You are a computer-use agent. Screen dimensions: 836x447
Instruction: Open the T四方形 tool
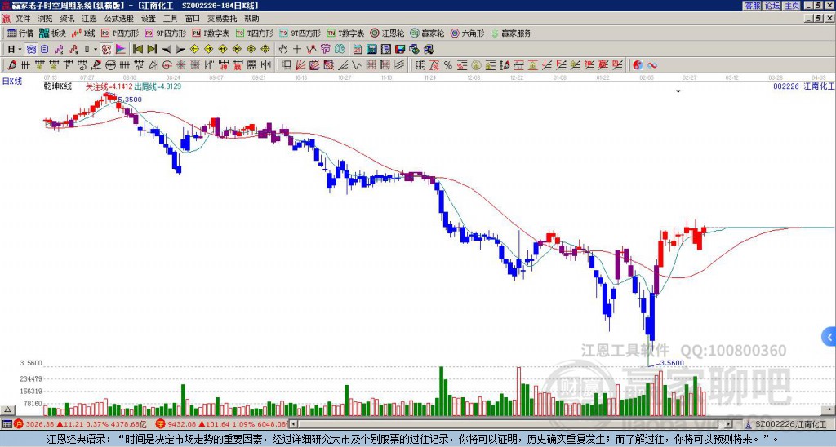255,33
